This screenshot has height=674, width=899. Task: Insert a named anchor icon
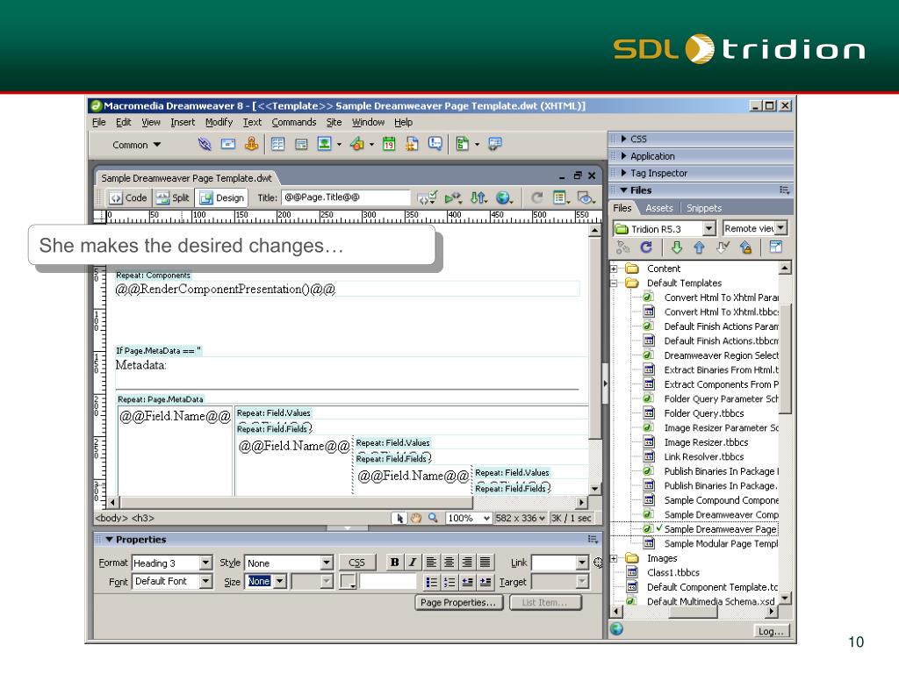coord(251,144)
